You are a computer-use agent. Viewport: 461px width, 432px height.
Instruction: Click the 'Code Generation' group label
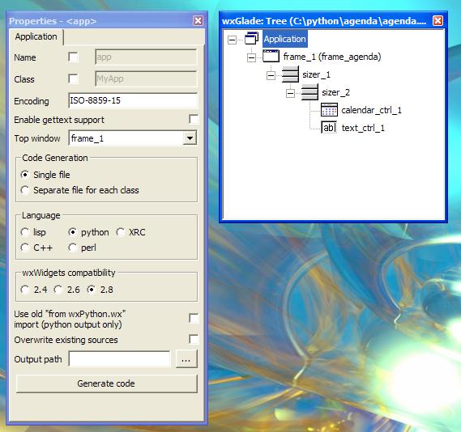[55, 158]
